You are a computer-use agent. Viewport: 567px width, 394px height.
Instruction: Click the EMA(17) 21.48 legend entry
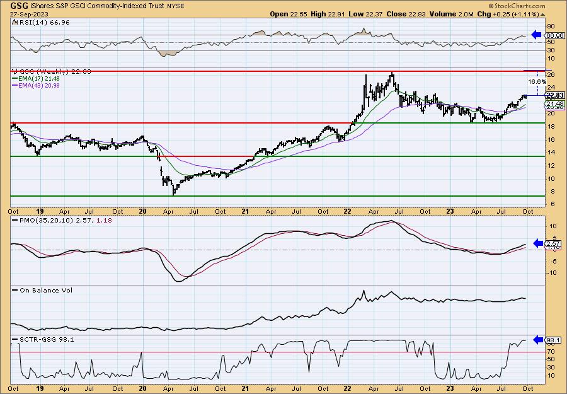tap(40, 79)
